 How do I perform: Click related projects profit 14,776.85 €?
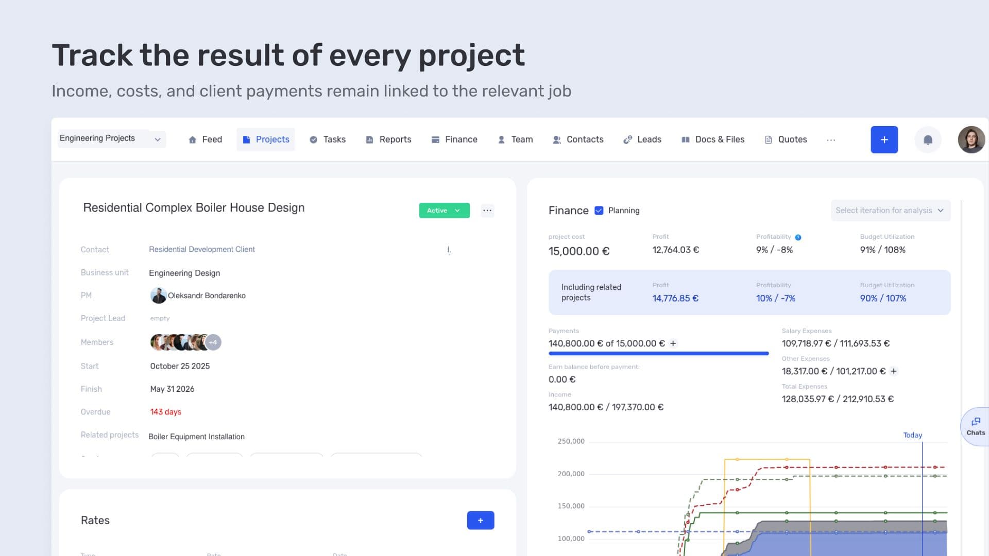coord(675,298)
